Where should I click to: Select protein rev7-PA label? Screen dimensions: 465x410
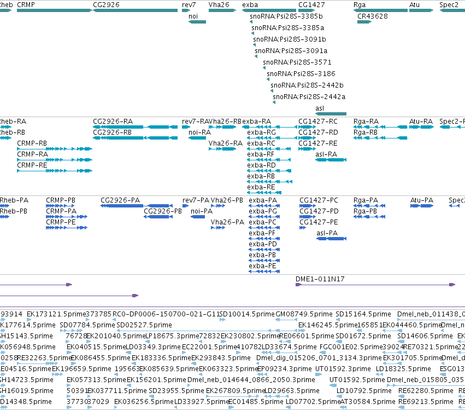[x=196, y=200]
